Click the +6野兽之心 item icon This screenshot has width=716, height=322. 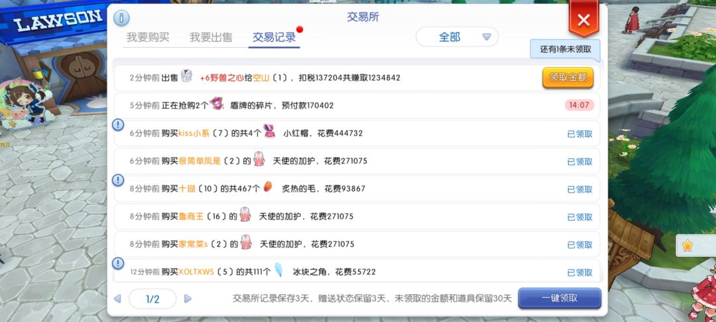click(186, 76)
